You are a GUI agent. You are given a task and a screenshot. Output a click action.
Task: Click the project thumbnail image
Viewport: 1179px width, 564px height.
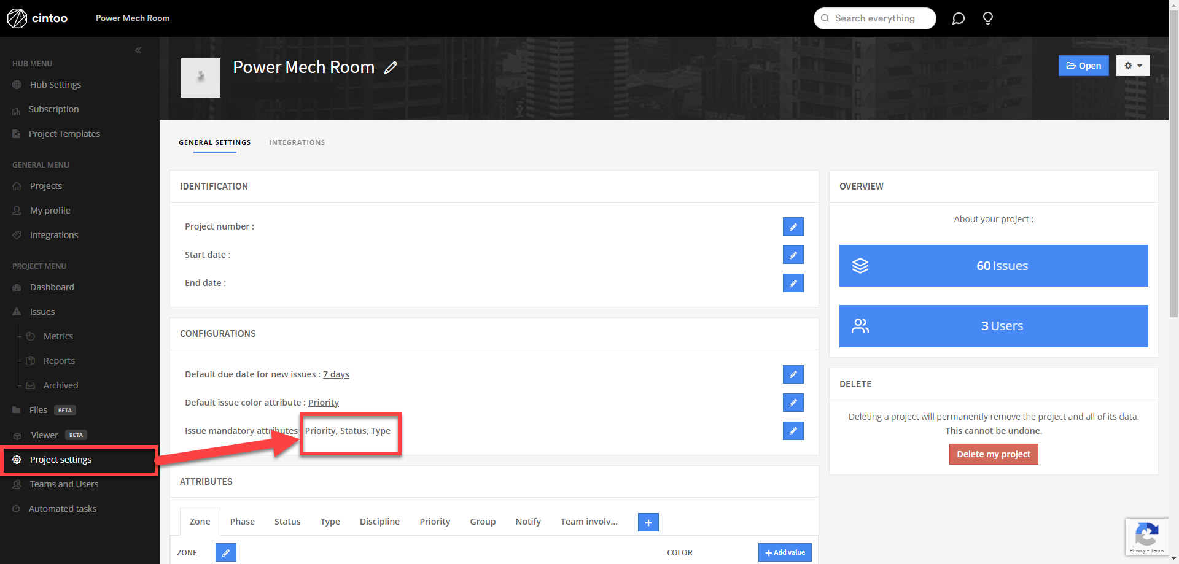pos(201,78)
